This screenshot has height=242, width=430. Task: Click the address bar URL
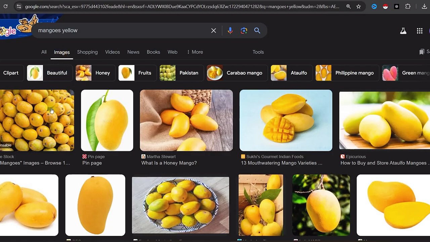(182, 6)
